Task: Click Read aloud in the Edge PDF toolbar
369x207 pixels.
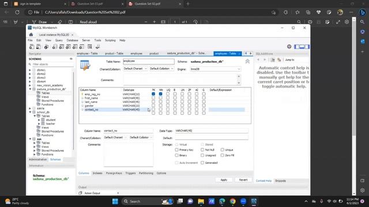Action: click(x=88, y=22)
